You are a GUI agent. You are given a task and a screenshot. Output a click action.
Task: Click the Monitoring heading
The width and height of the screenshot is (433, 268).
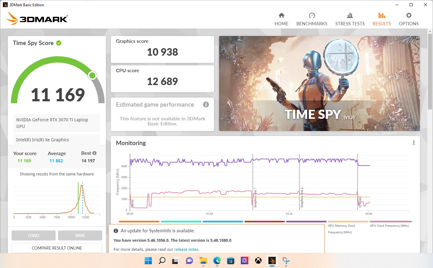[131, 143]
